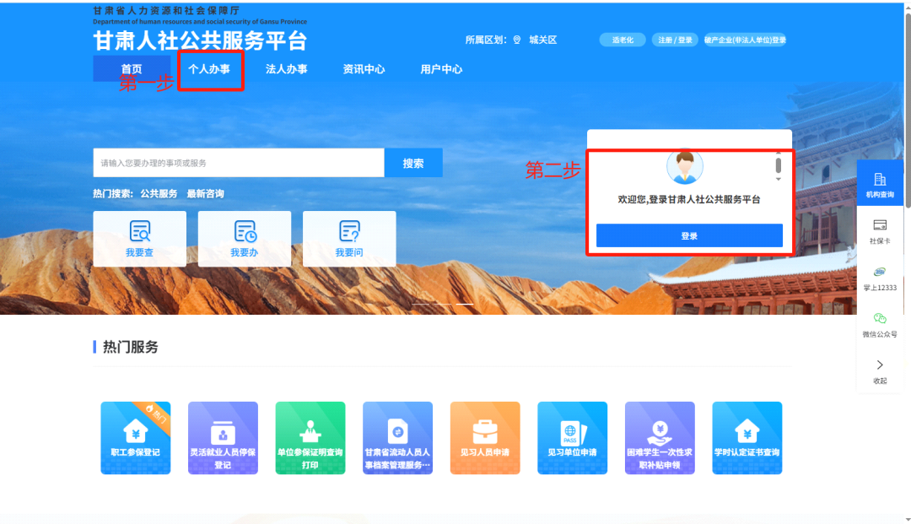The width and height of the screenshot is (911, 524).
Task: Open the 我要查 query icon card
Action: pyautogui.click(x=139, y=239)
